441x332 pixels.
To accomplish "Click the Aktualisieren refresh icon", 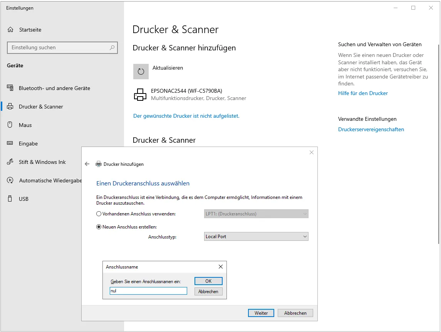I will (x=141, y=72).
